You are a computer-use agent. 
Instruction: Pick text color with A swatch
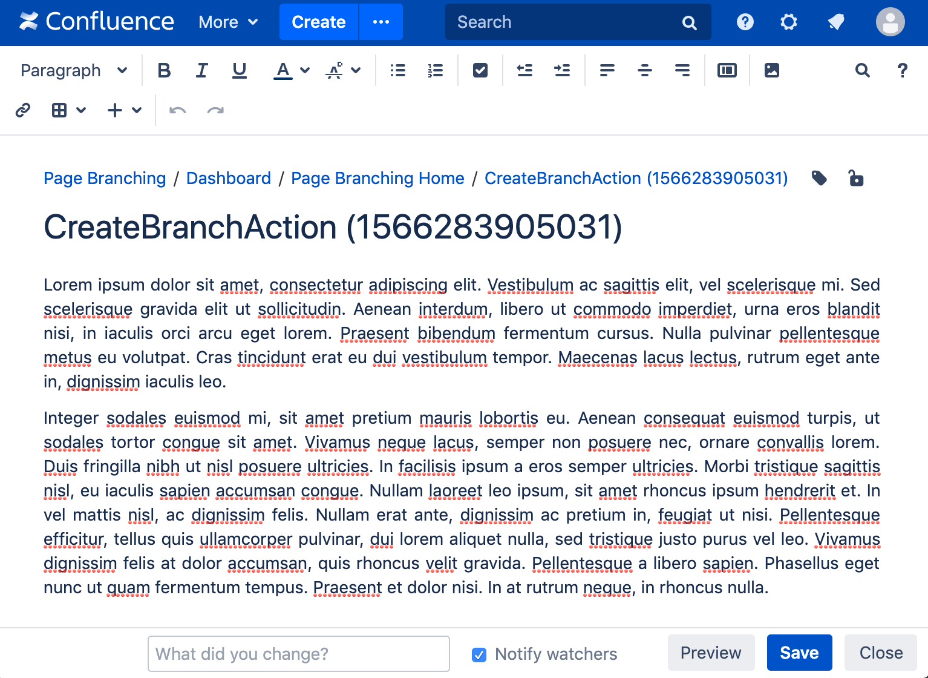(283, 70)
